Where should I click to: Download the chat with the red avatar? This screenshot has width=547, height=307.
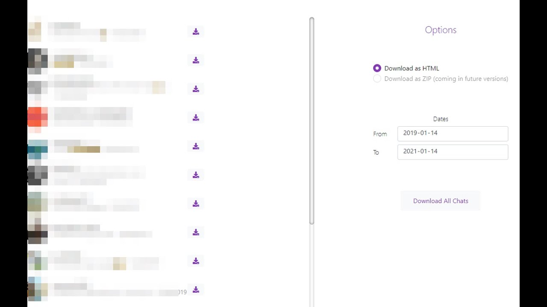pos(196,118)
